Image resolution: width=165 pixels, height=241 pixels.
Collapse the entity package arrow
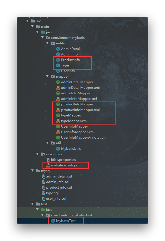(x=47, y=43)
